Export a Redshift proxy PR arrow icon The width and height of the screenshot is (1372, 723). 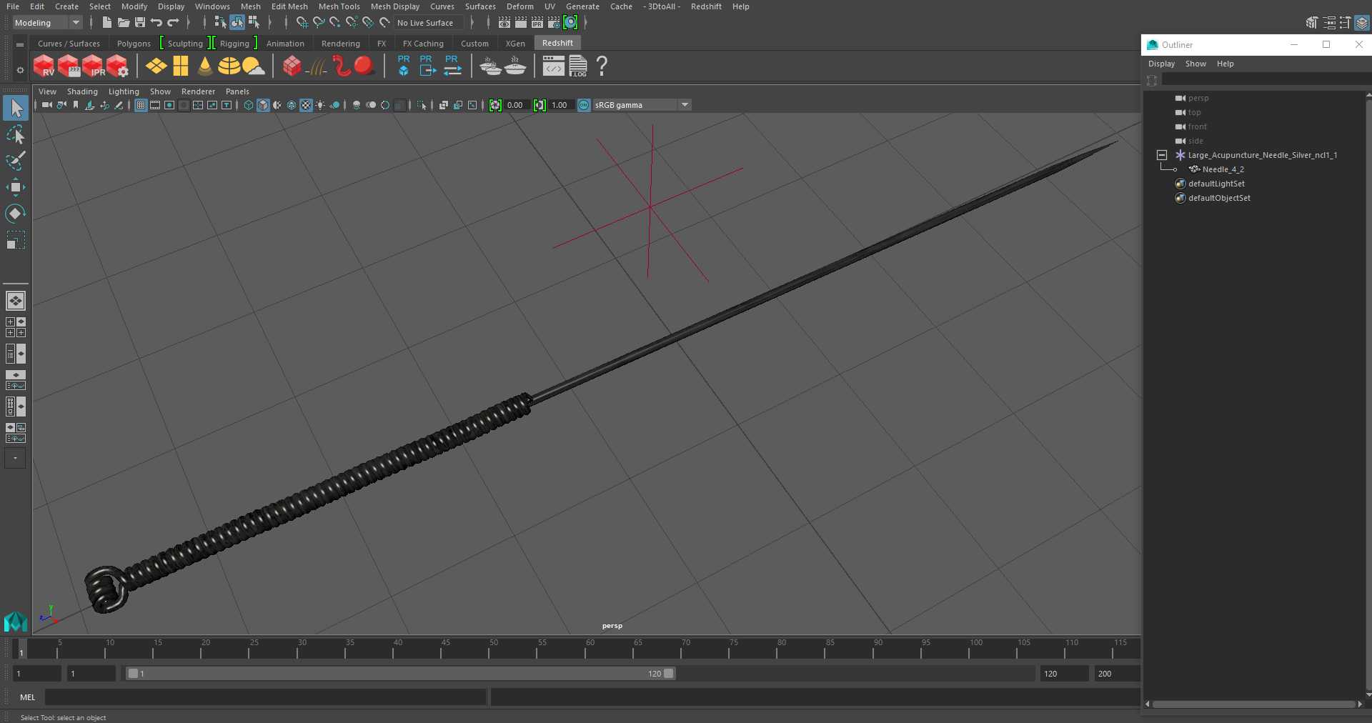427,66
